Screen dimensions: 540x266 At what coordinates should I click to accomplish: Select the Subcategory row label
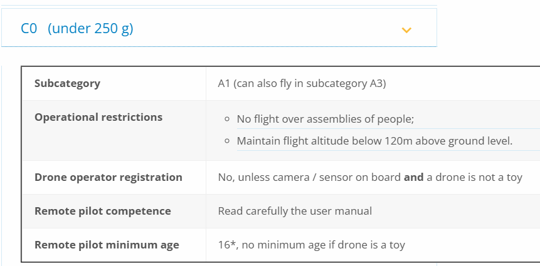(68, 83)
